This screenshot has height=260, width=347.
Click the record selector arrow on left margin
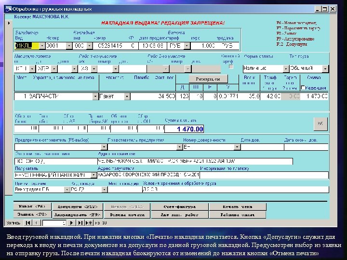pos(9,23)
